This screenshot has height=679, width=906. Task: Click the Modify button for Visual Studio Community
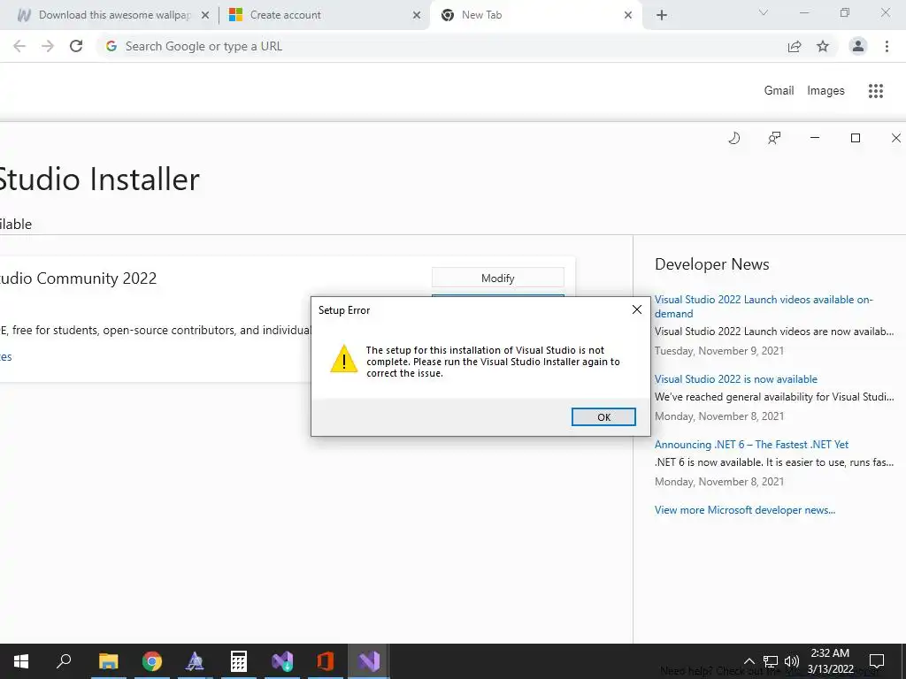[x=497, y=278]
